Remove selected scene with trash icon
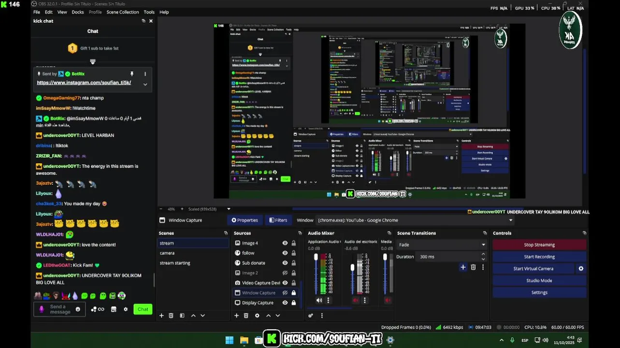Screen dimensions: 620x348 tap(171, 316)
